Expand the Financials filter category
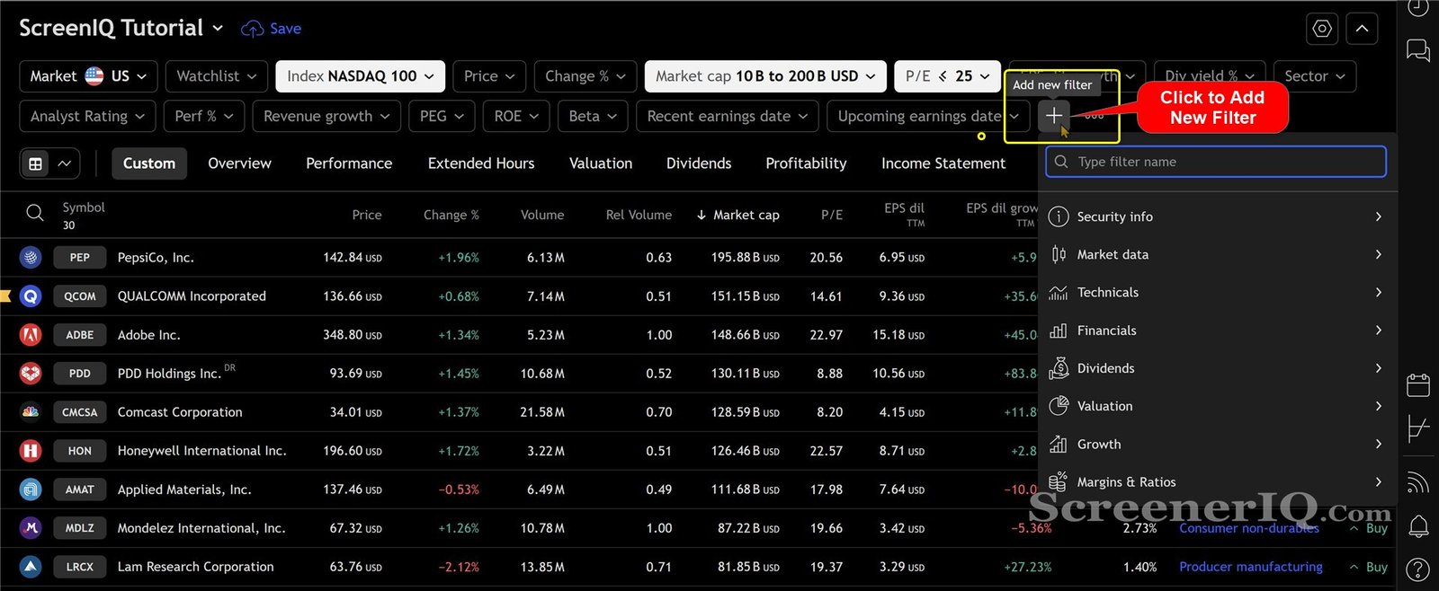The height and width of the screenshot is (591, 1439). click(x=1217, y=331)
